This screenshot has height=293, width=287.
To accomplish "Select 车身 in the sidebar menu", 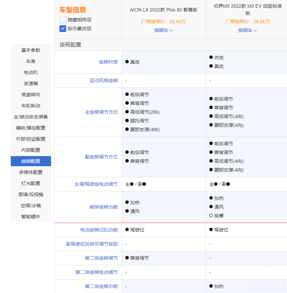I will [31, 61].
